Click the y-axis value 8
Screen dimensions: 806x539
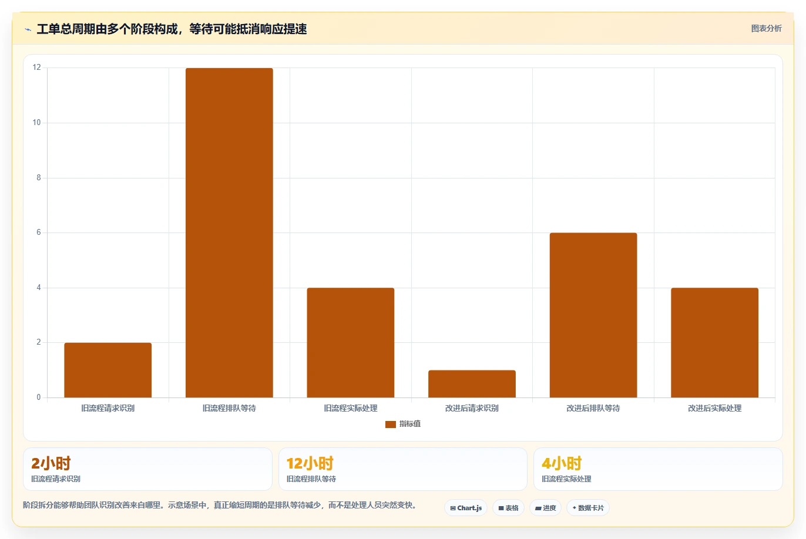39,178
